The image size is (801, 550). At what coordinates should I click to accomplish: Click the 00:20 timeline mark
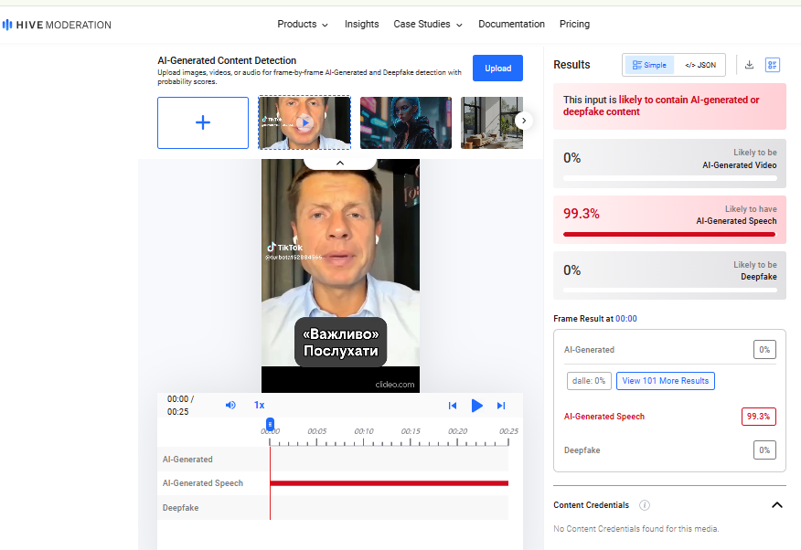[457, 431]
